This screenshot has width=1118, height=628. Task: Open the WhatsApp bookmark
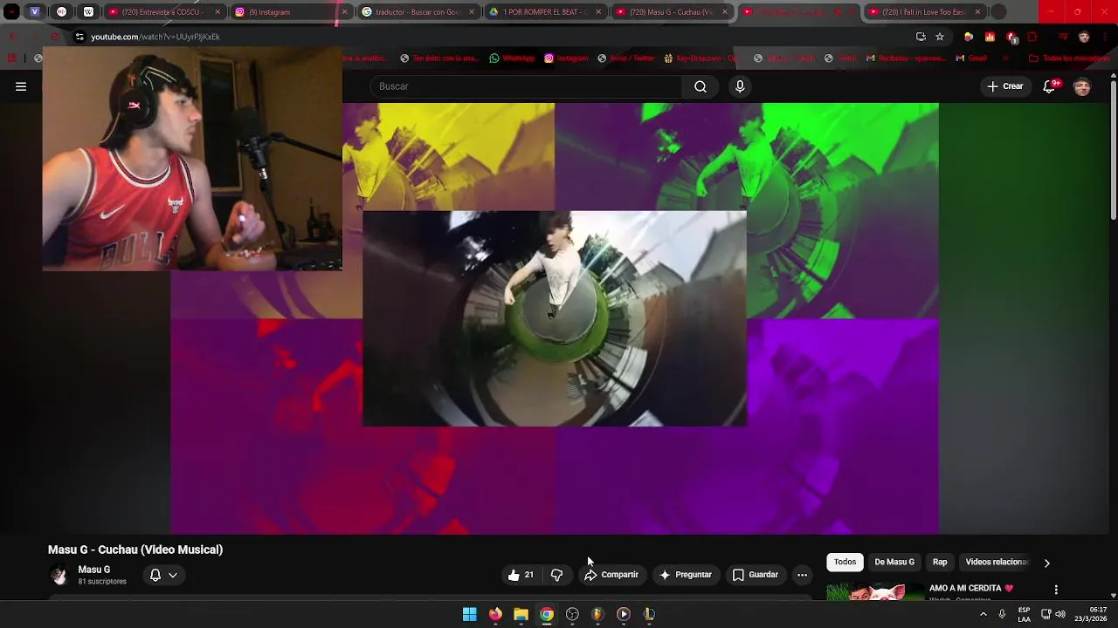(x=512, y=58)
